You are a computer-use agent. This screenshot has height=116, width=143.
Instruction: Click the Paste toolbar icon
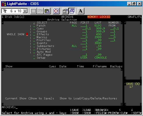point(47,11)
